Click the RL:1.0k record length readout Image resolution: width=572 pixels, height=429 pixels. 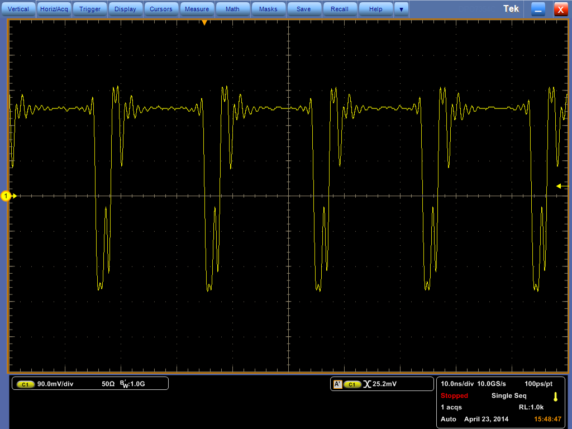point(531,407)
